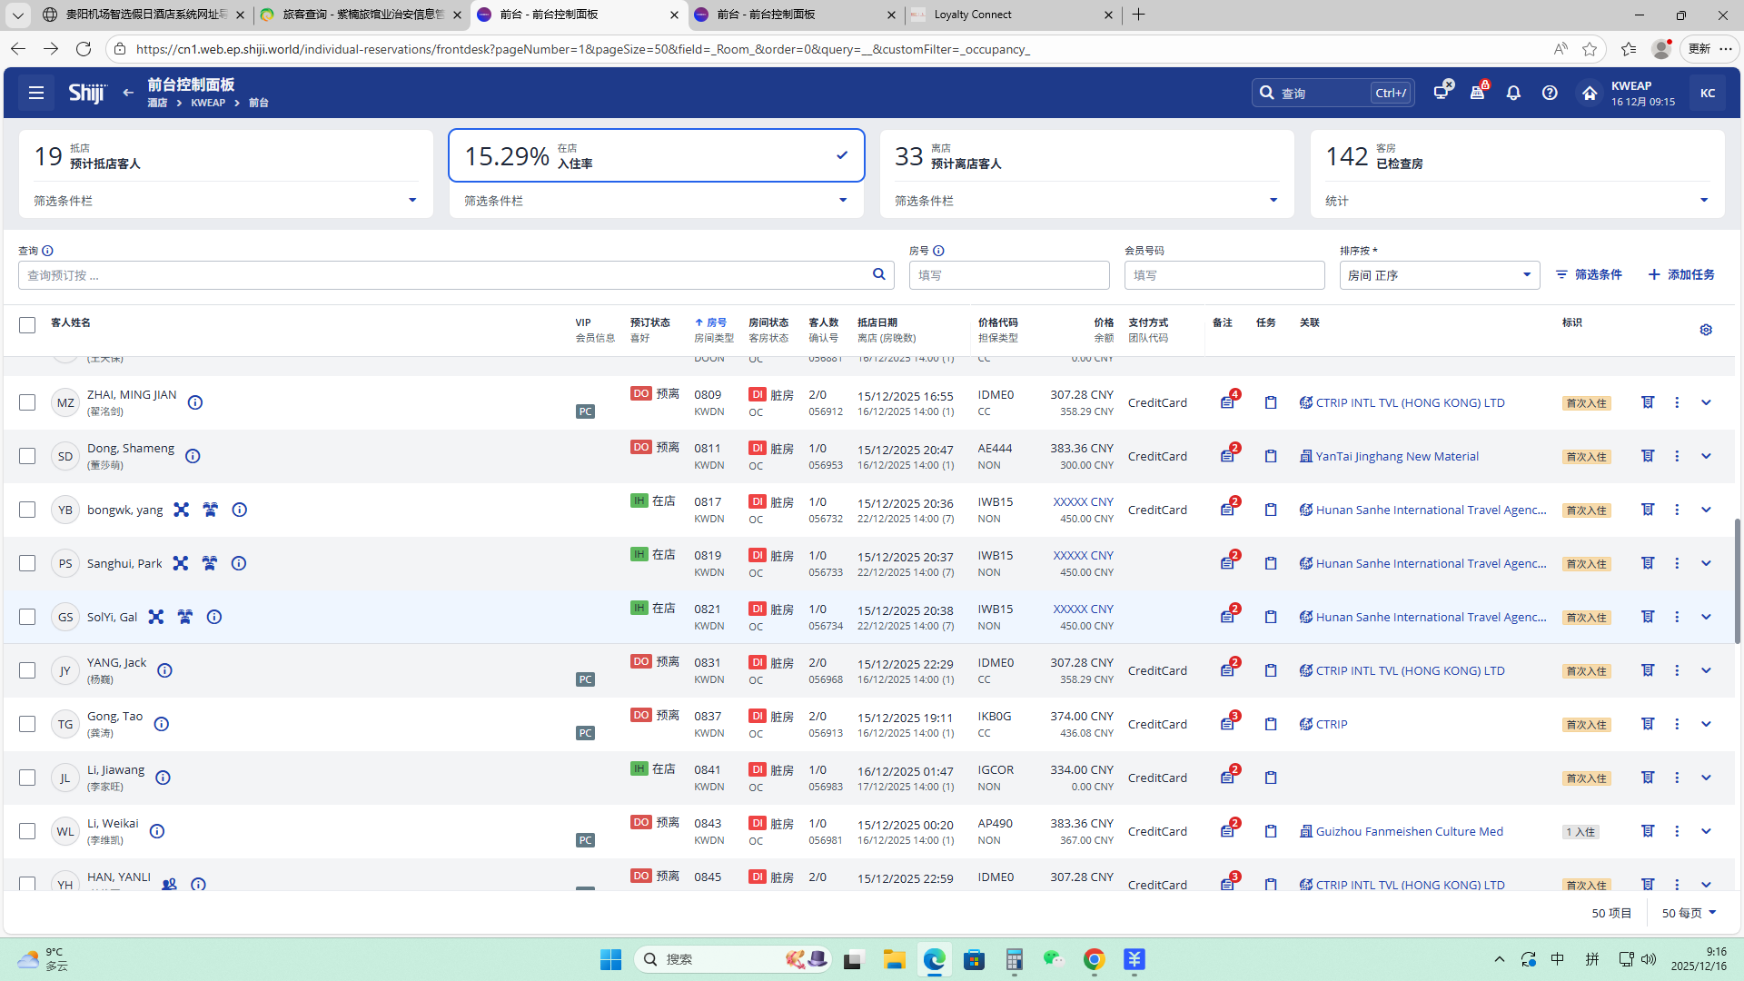Select the 预计离店客人 departures card

pyautogui.click(x=1086, y=156)
